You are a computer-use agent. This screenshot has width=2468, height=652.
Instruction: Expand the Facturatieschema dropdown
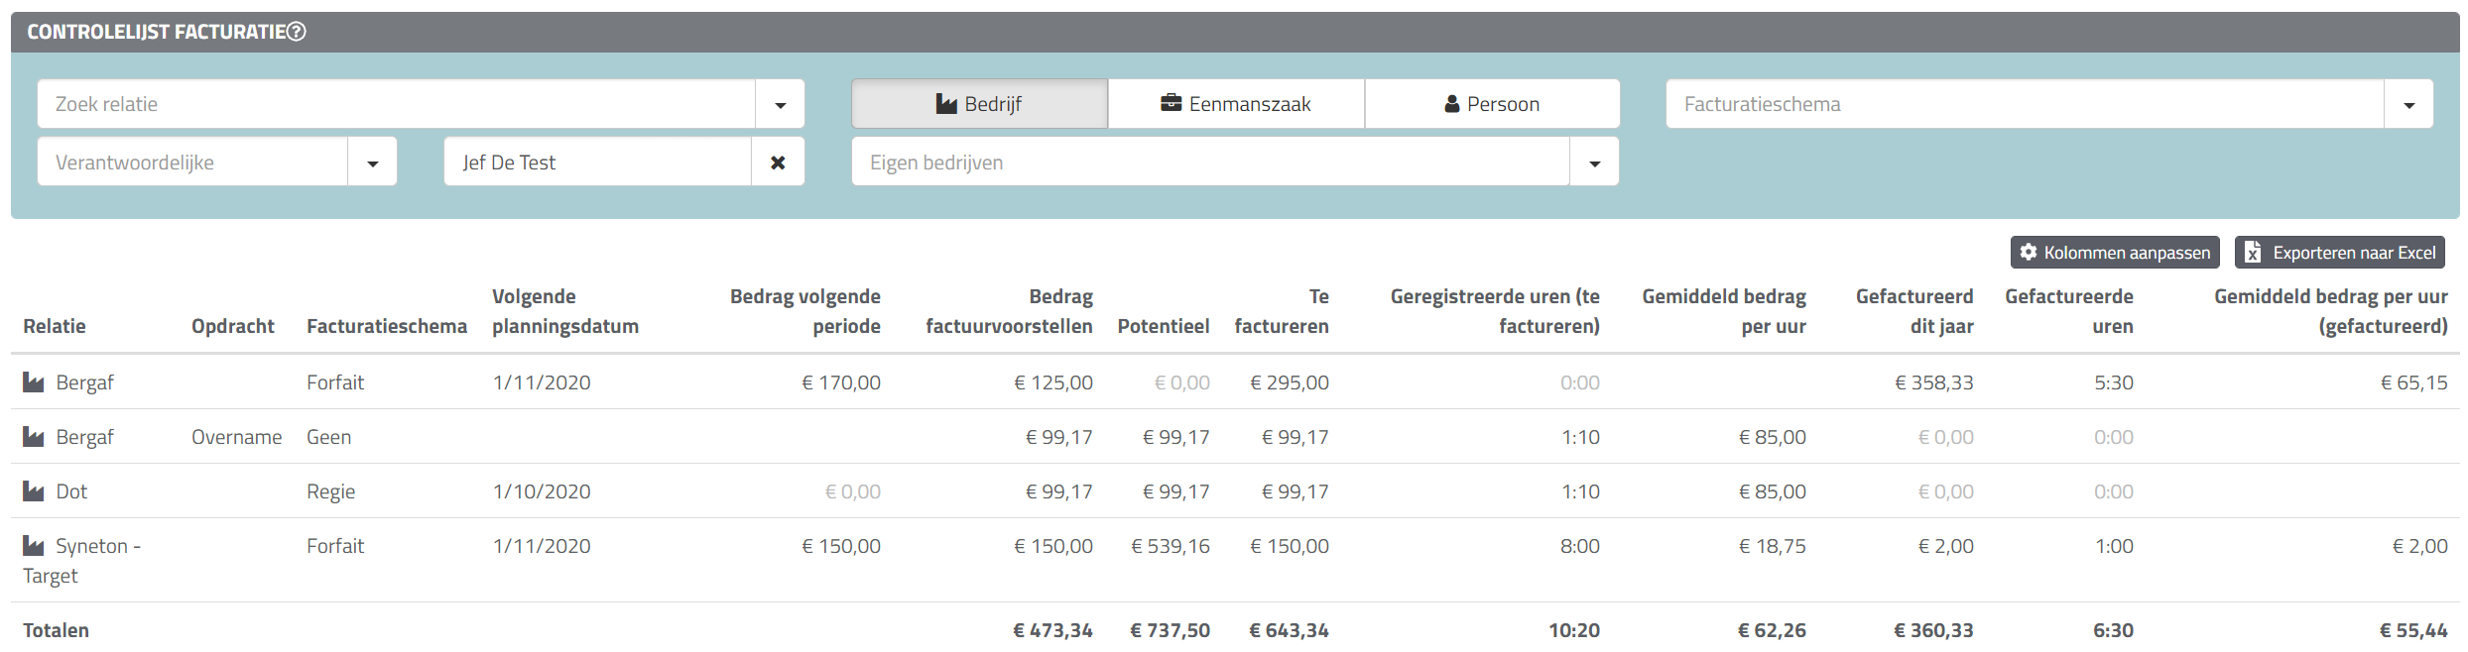point(2408,105)
